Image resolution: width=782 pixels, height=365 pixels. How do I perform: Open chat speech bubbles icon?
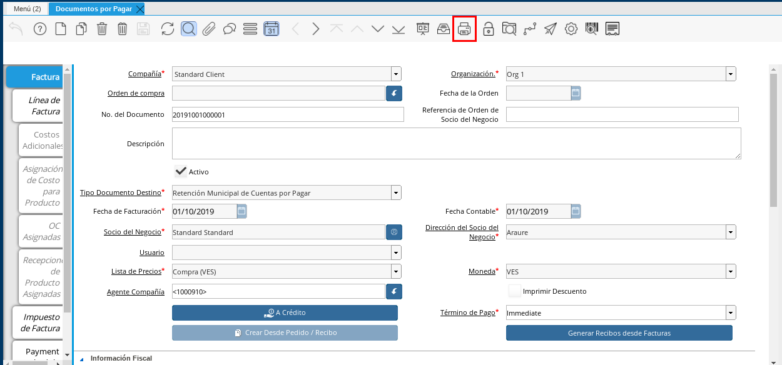[230, 29]
